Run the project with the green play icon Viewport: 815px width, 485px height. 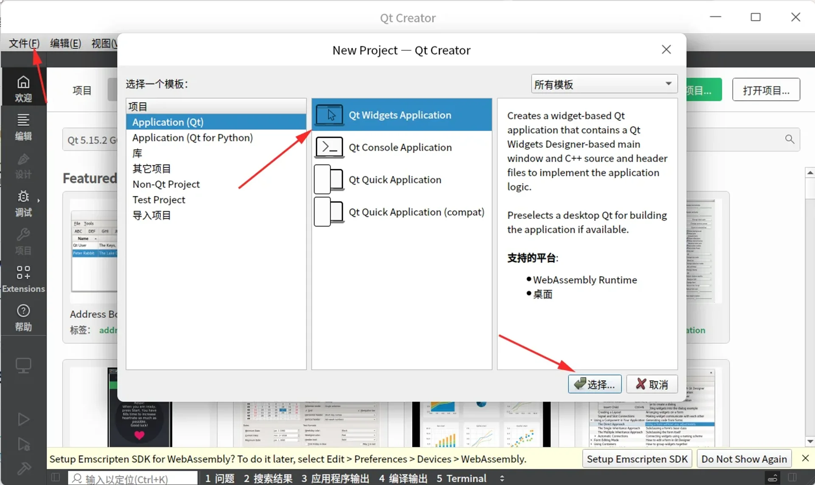coord(24,419)
